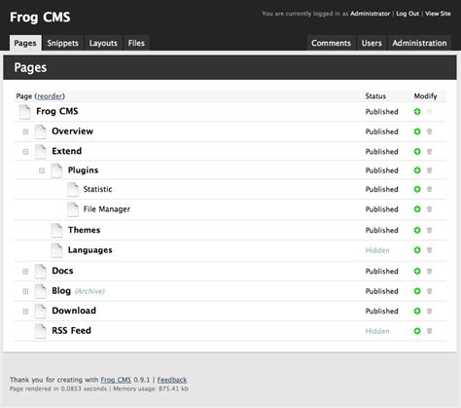The height and width of the screenshot is (408, 461).
Task: Expand the Overview page tree
Action: click(x=25, y=131)
